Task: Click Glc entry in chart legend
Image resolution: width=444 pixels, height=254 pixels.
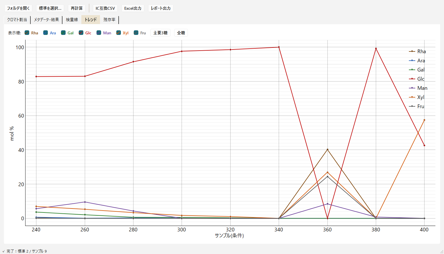Action: [x=417, y=79]
